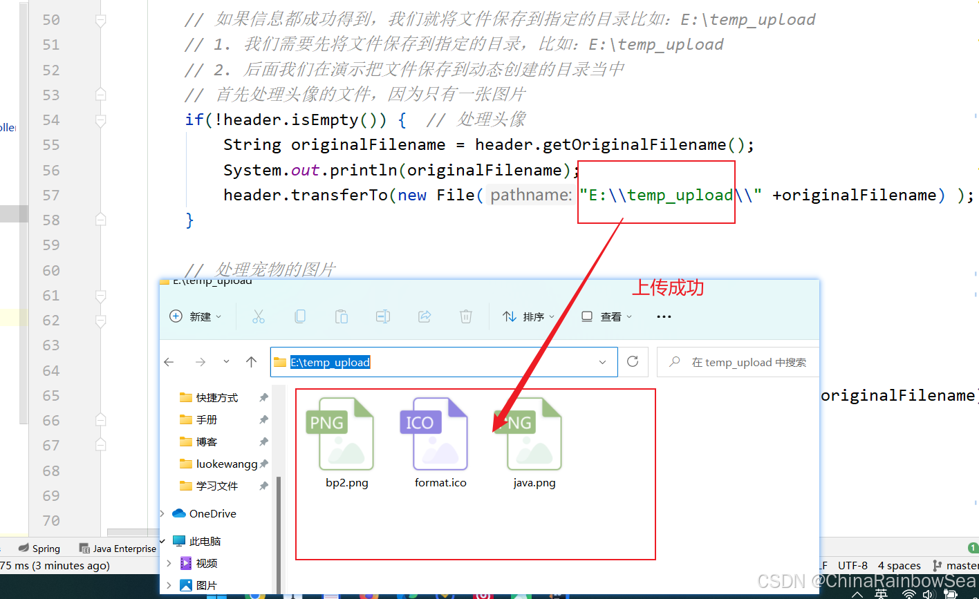Navigate up to parent folder with arrow icon
The height and width of the screenshot is (599, 979).
252,361
